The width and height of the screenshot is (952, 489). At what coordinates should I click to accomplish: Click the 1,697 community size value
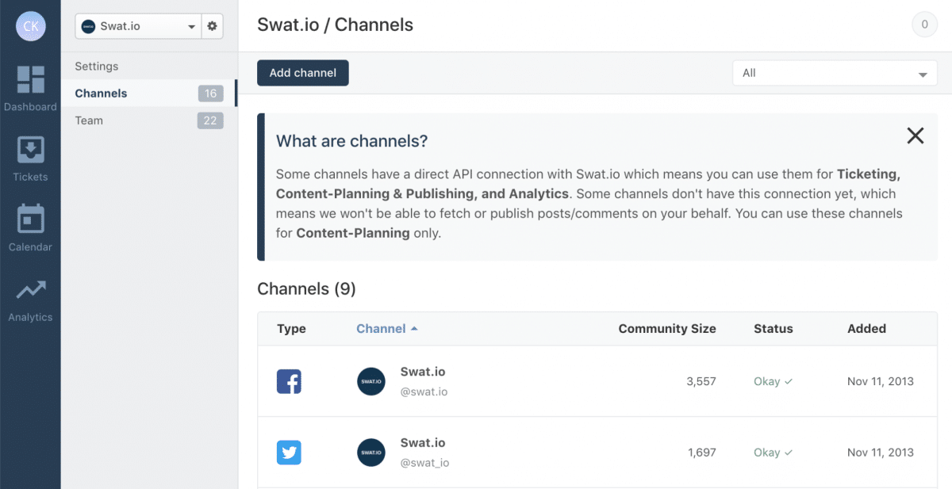701,453
